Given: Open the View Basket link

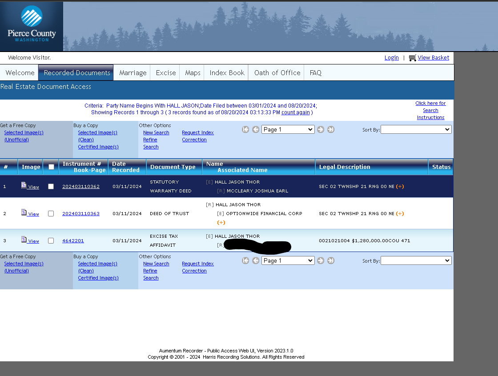Looking at the screenshot, I should [433, 58].
